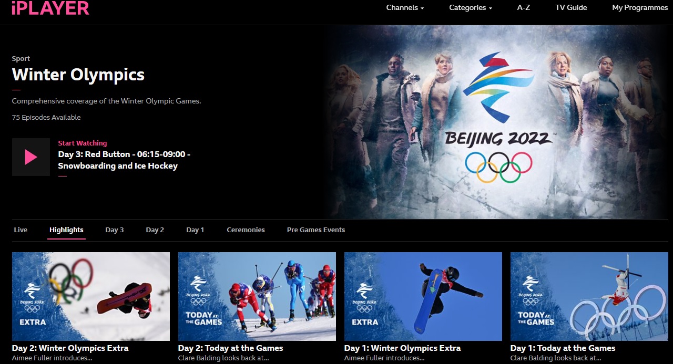Click the Day 1: Winter Olympics Extra title
The width and height of the screenshot is (673, 364).
point(403,348)
